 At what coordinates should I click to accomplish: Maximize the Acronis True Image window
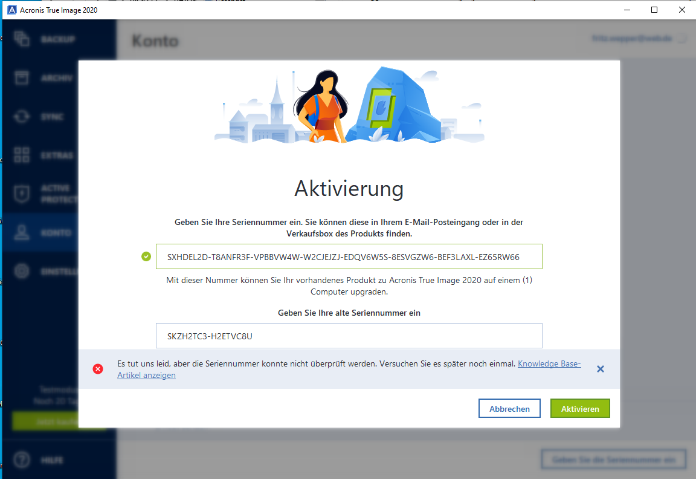[654, 10]
